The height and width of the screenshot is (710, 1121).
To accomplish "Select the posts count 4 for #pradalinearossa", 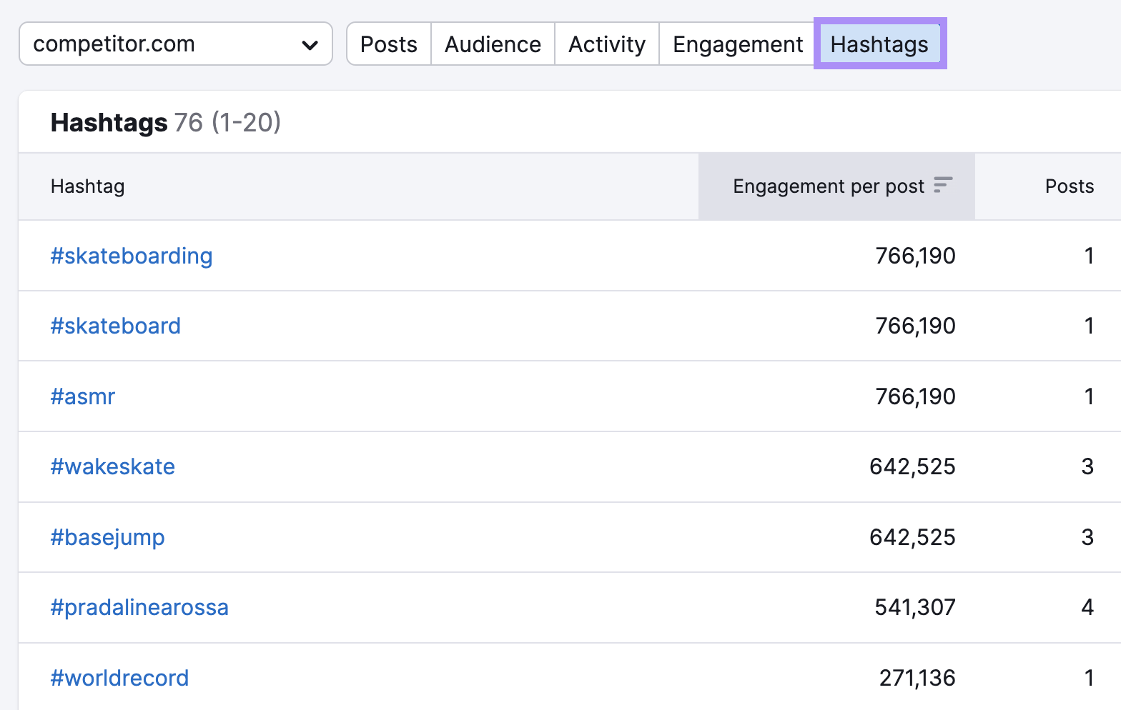I will (x=1087, y=607).
